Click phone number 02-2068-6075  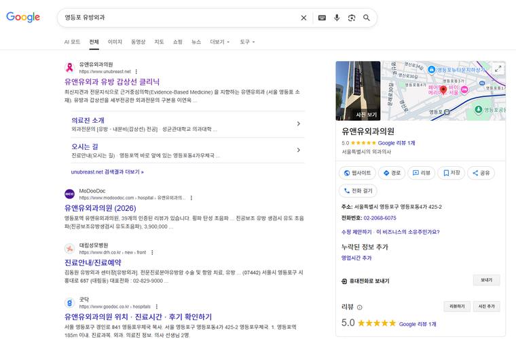pyautogui.click(x=380, y=218)
